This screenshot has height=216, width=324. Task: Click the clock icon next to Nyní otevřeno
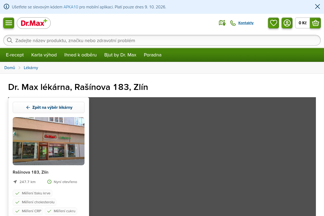[49, 182]
